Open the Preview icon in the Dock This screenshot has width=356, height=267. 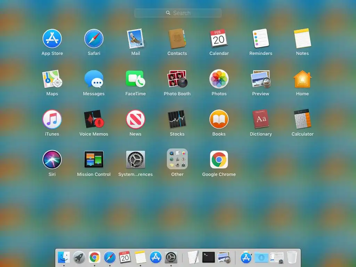tap(224, 258)
